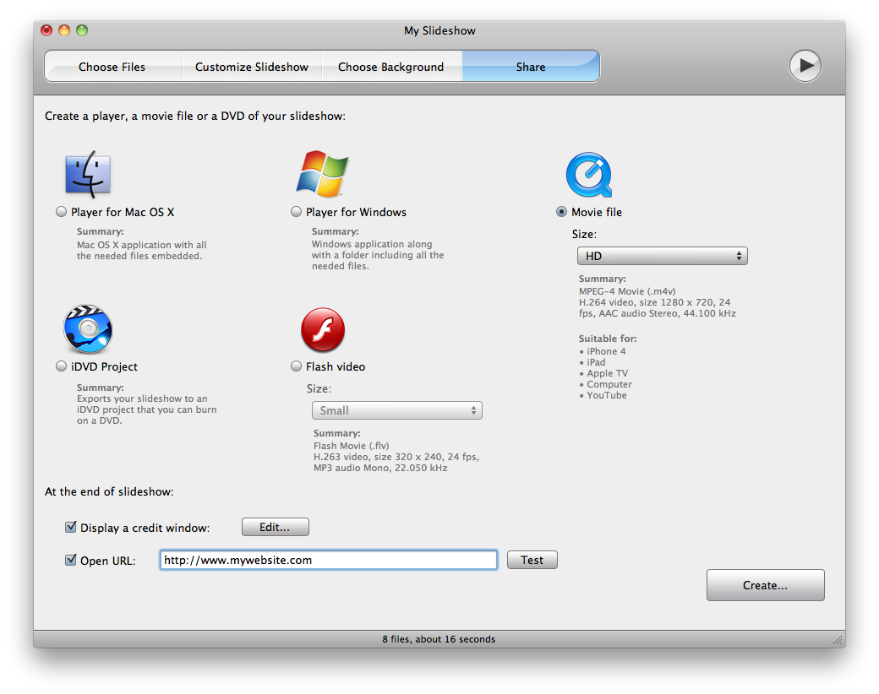Click the iDVD project icon
The height and width of the screenshot is (694, 879).
[87, 330]
